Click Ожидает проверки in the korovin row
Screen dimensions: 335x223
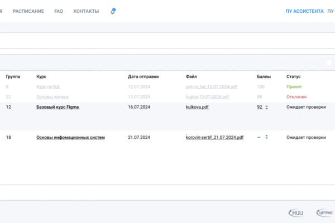[x=306, y=137]
